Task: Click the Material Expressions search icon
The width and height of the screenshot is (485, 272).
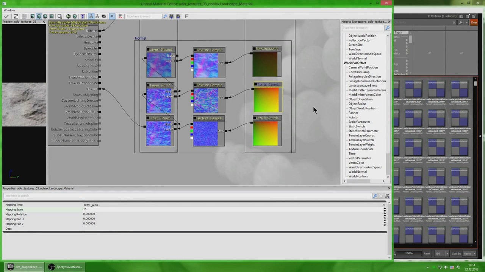Action: [388, 28]
